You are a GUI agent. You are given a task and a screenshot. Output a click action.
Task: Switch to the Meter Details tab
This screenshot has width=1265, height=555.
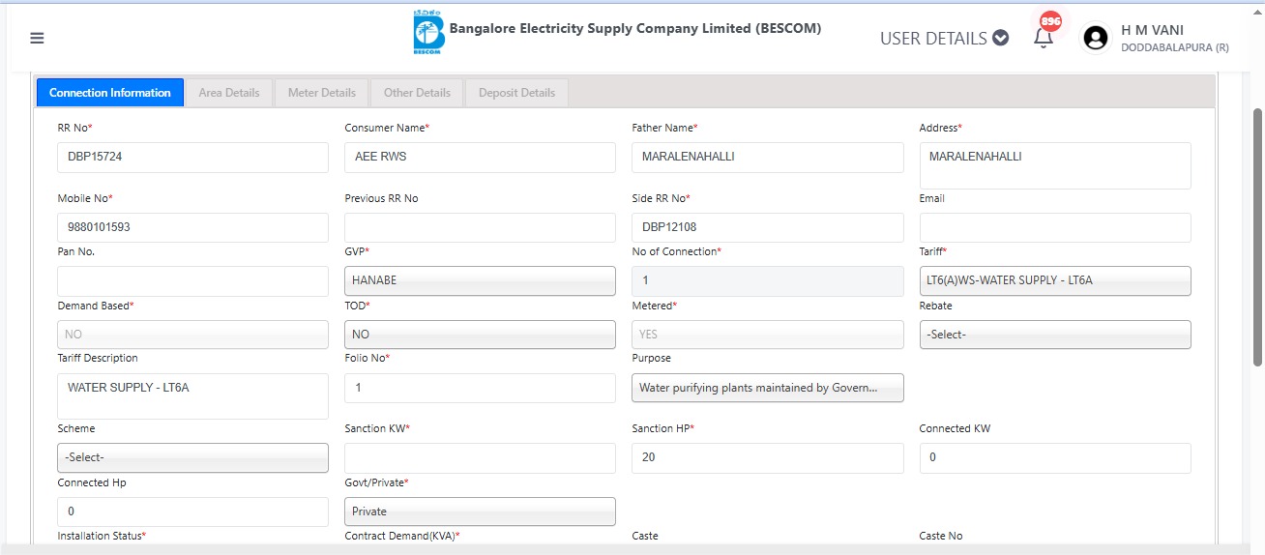[321, 93]
